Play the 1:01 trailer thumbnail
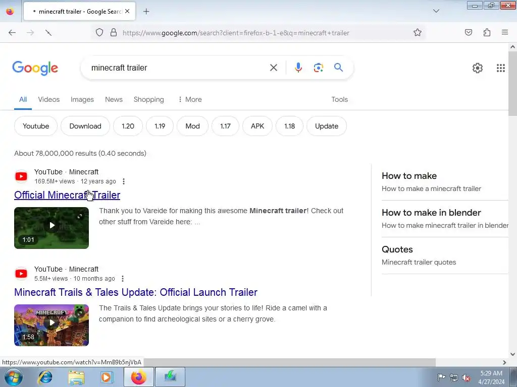The height and width of the screenshot is (387, 517). 51,228
